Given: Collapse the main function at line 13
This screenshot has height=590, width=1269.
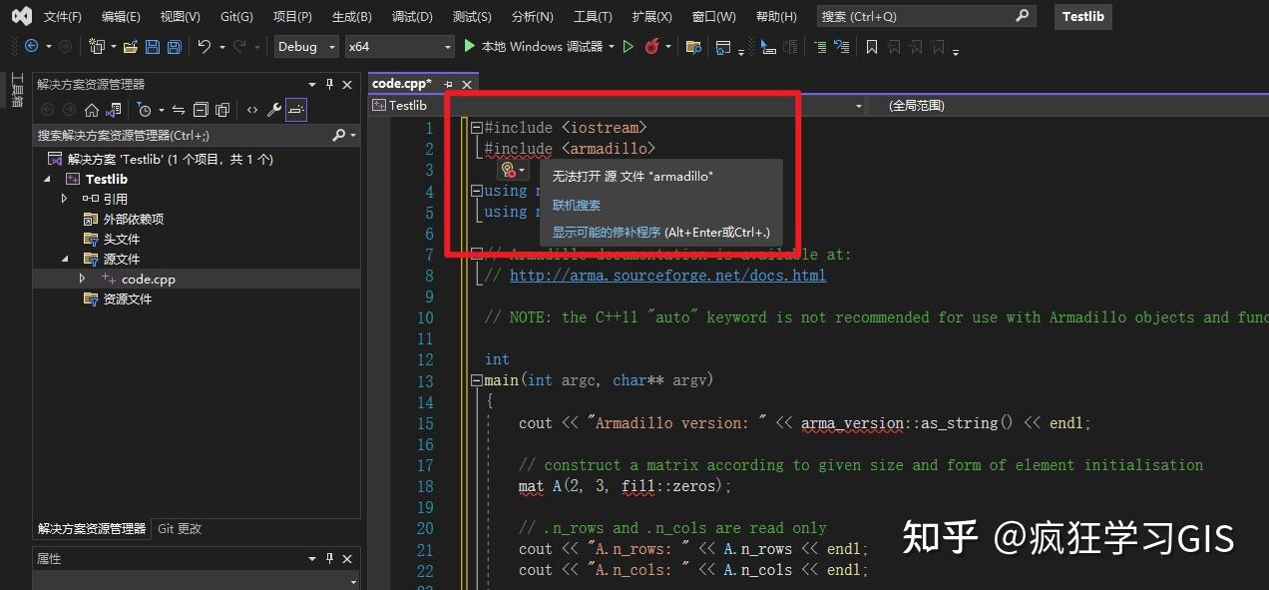Looking at the screenshot, I should pyautogui.click(x=477, y=380).
